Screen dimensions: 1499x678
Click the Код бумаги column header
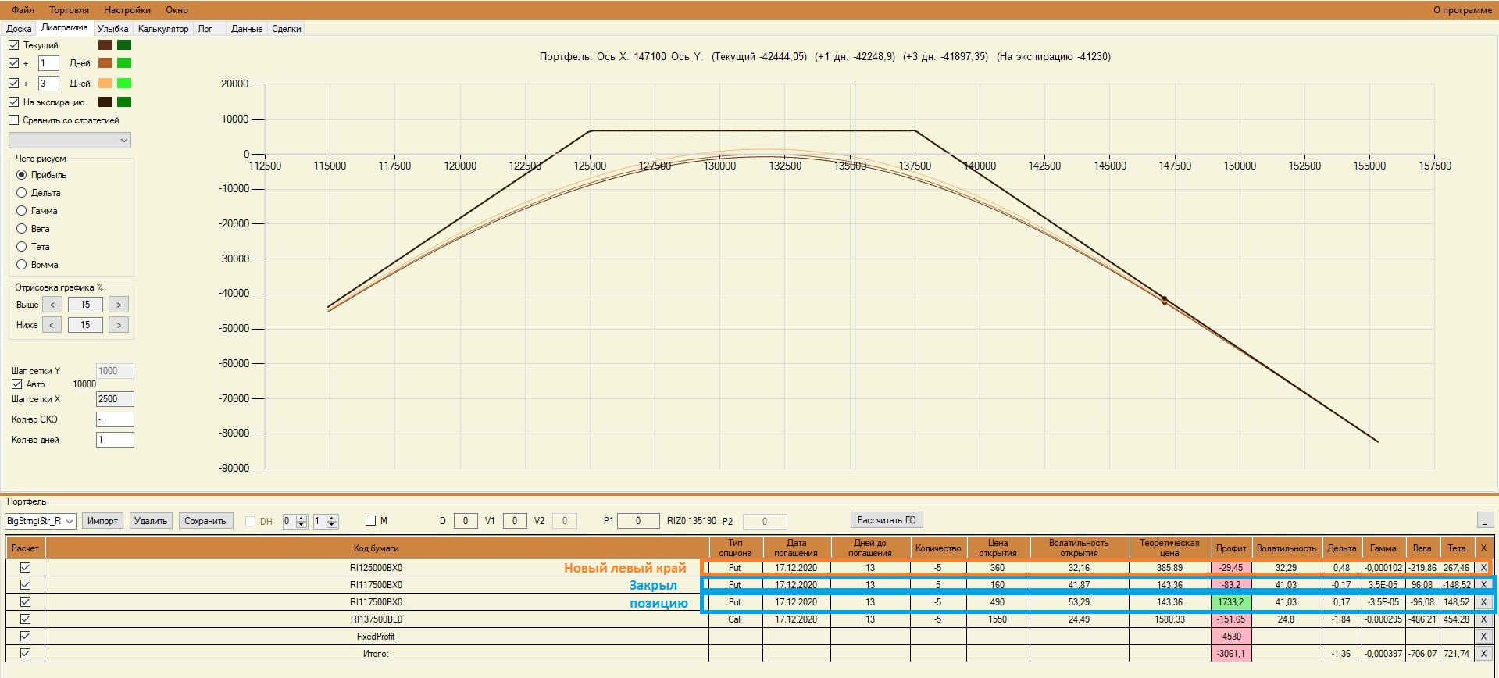(x=377, y=548)
